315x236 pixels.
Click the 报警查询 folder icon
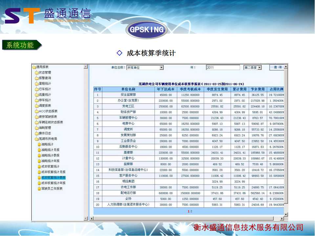pyautogui.click(x=37, y=78)
